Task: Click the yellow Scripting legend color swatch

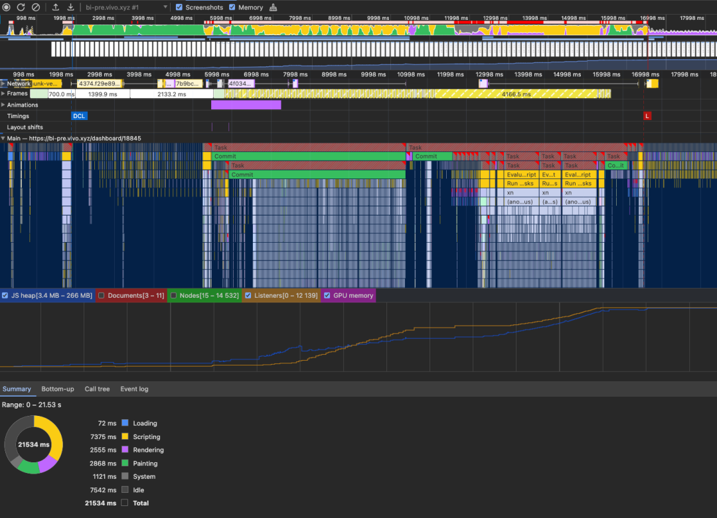Action: pyautogui.click(x=125, y=436)
